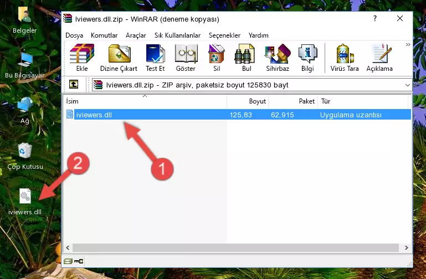Sort by Boyut column header
Image resolution: width=426 pixels, height=279 pixels.
click(x=248, y=101)
